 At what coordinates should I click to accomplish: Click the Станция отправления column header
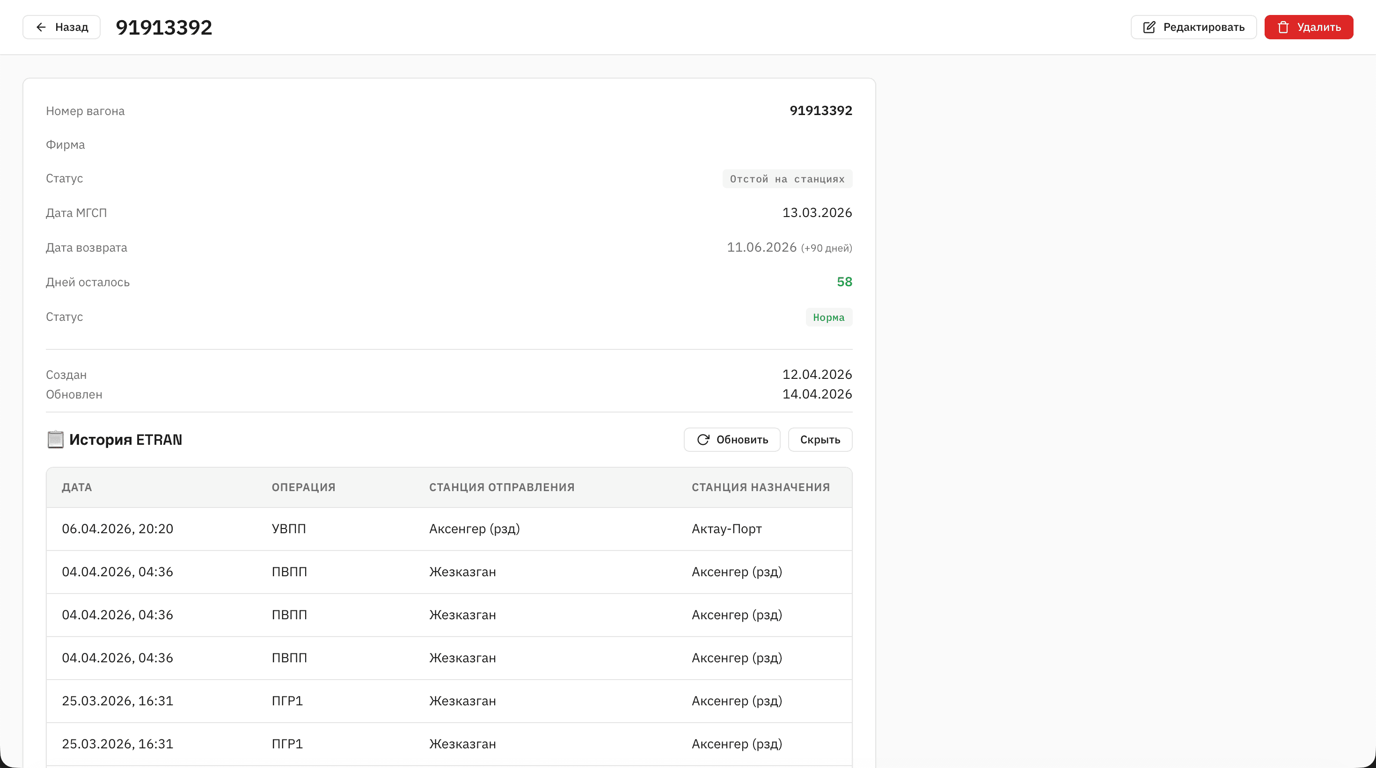[x=502, y=487]
